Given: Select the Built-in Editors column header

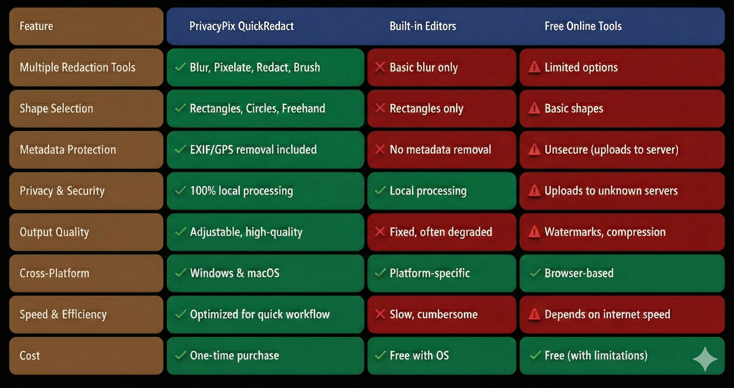Looking at the screenshot, I should 423,26.
